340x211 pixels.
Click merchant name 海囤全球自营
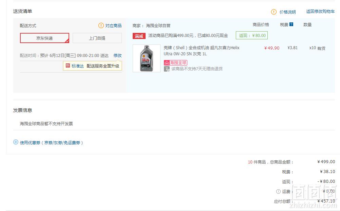point(158,25)
